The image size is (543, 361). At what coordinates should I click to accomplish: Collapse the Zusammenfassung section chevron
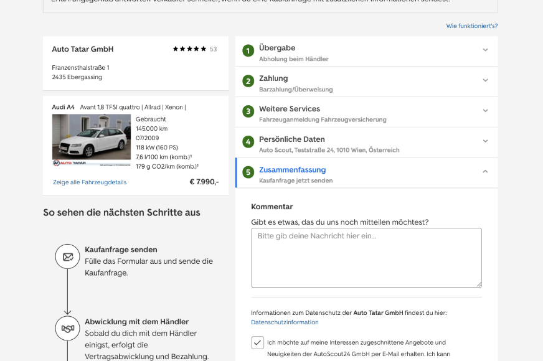[485, 171]
